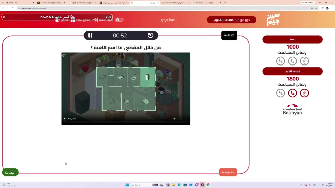Image resolution: width=335 pixels, height=188 pixels.
Task: Switch to the Wheel of Names tab
Action: click(176, 3)
